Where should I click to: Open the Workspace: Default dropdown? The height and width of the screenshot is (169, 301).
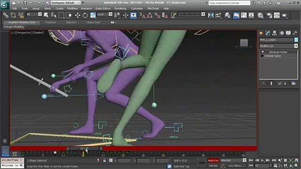click(x=66, y=3)
